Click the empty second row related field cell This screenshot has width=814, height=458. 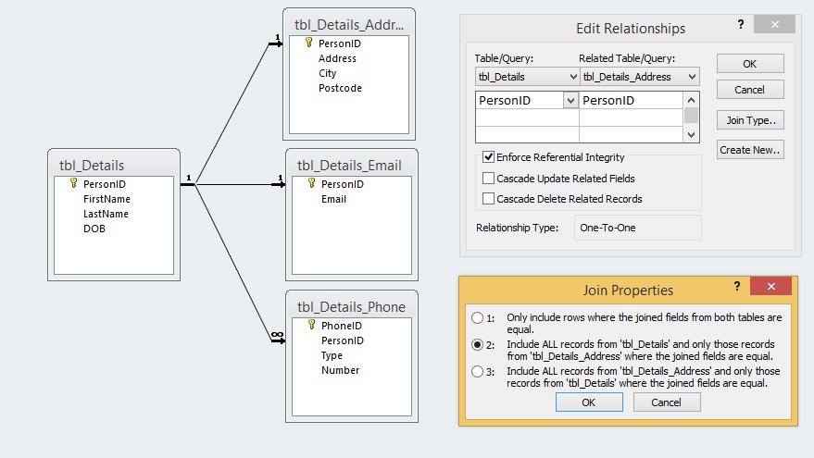point(631,118)
